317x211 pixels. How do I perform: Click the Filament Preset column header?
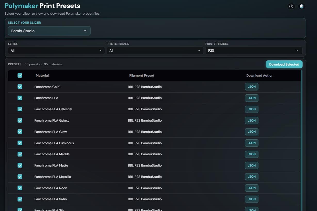(142, 76)
